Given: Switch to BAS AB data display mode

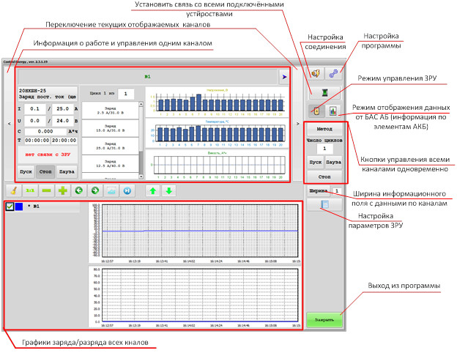Looking at the screenshot, I should pos(334,111).
